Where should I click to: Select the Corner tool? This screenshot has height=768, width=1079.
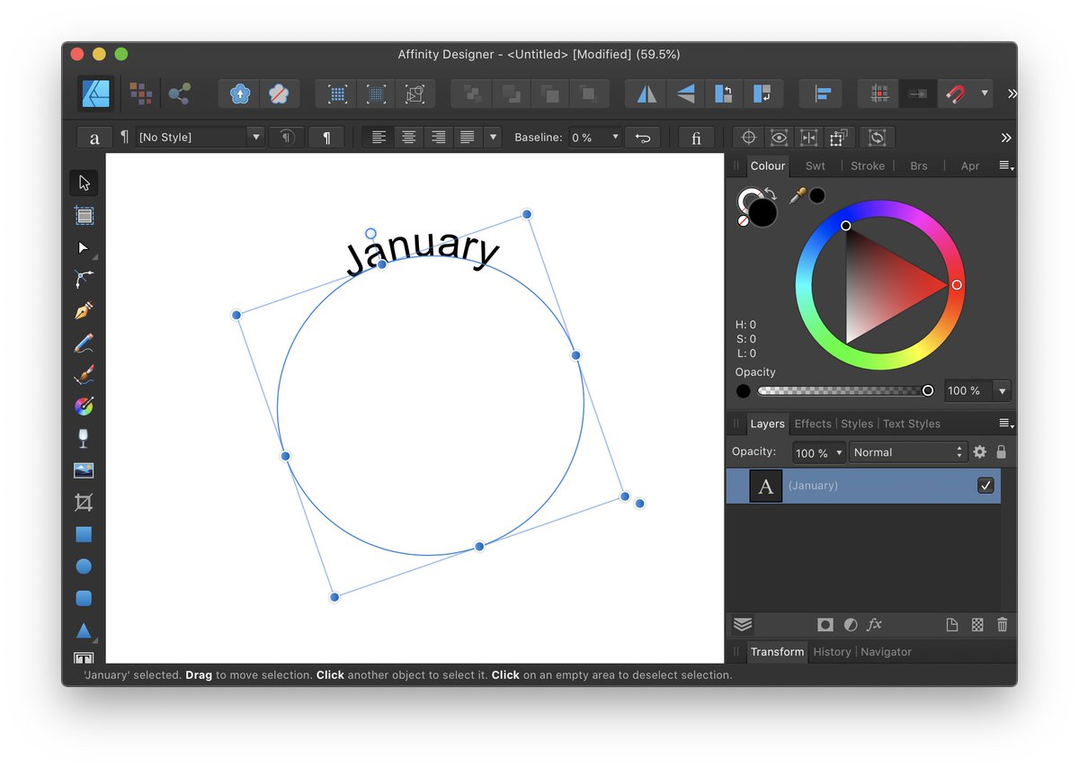pyautogui.click(x=84, y=280)
